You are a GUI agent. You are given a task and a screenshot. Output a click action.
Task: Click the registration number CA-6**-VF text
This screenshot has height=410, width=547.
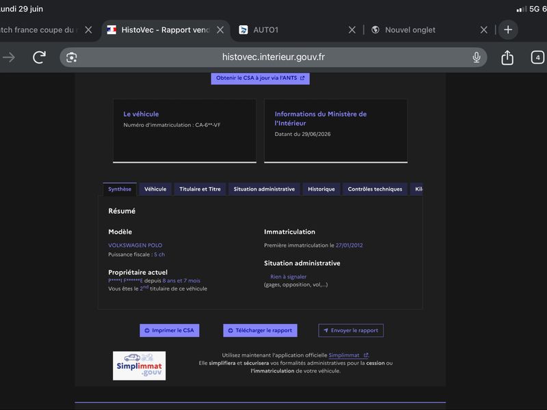coord(208,125)
